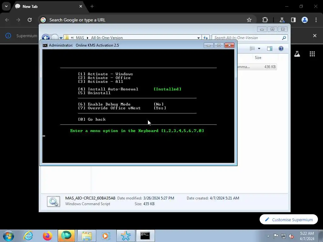The height and width of the screenshot is (242, 323).
Task: Open the browser extensions puzzle icon
Action: (x=265, y=20)
